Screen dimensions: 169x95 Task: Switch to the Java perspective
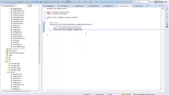[157, 2]
